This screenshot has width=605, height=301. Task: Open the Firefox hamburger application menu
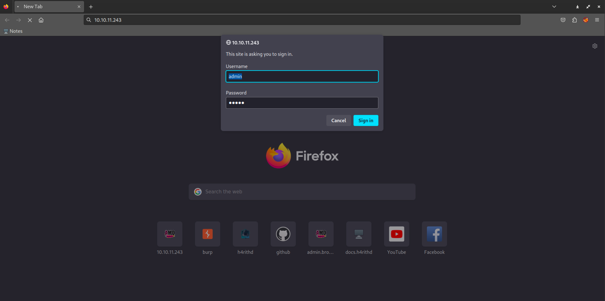click(x=597, y=20)
